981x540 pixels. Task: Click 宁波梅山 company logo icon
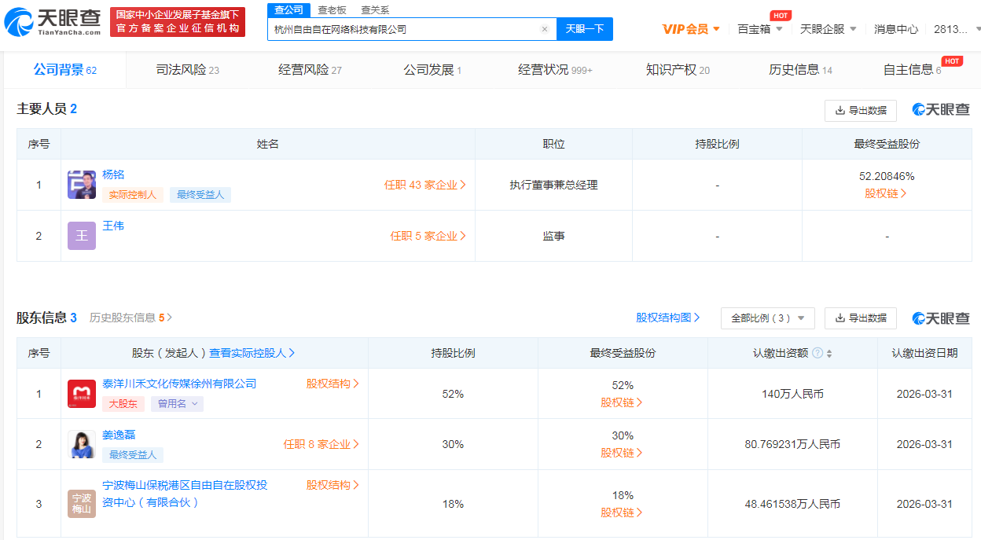coord(82,504)
